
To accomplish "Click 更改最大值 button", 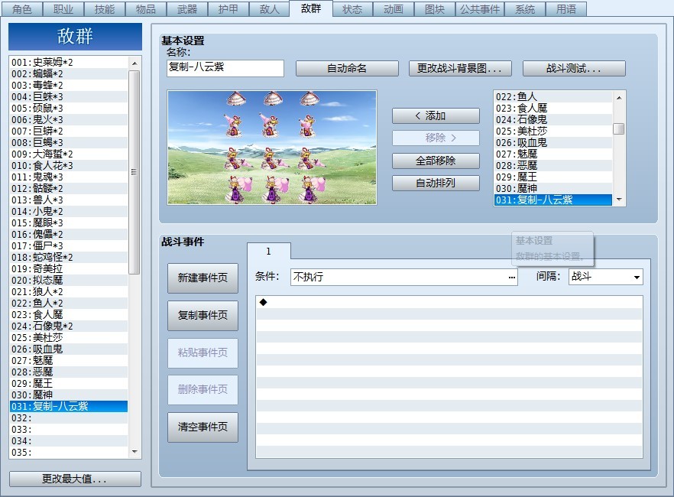I will click(75, 479).
